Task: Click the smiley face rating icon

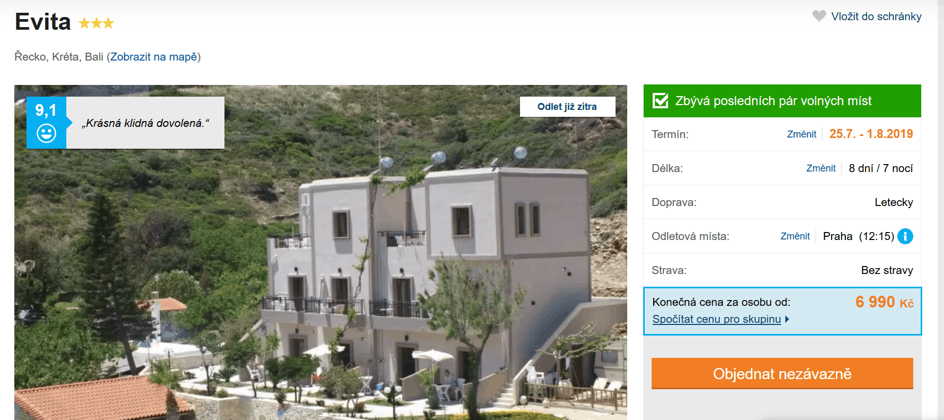Action: 46,133
